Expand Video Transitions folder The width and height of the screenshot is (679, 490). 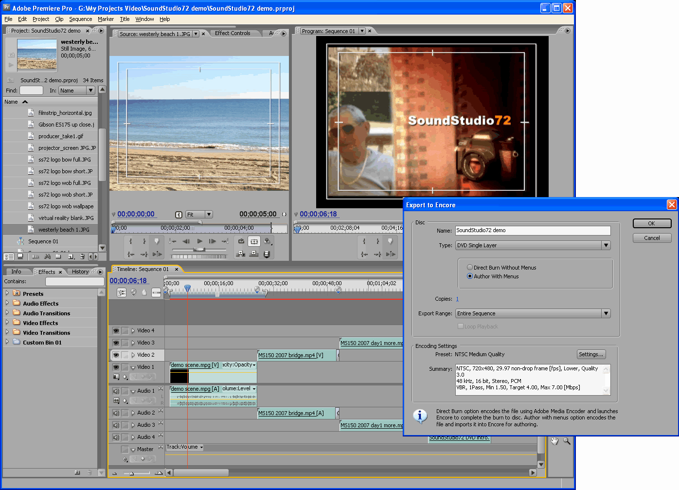[7, 332]
